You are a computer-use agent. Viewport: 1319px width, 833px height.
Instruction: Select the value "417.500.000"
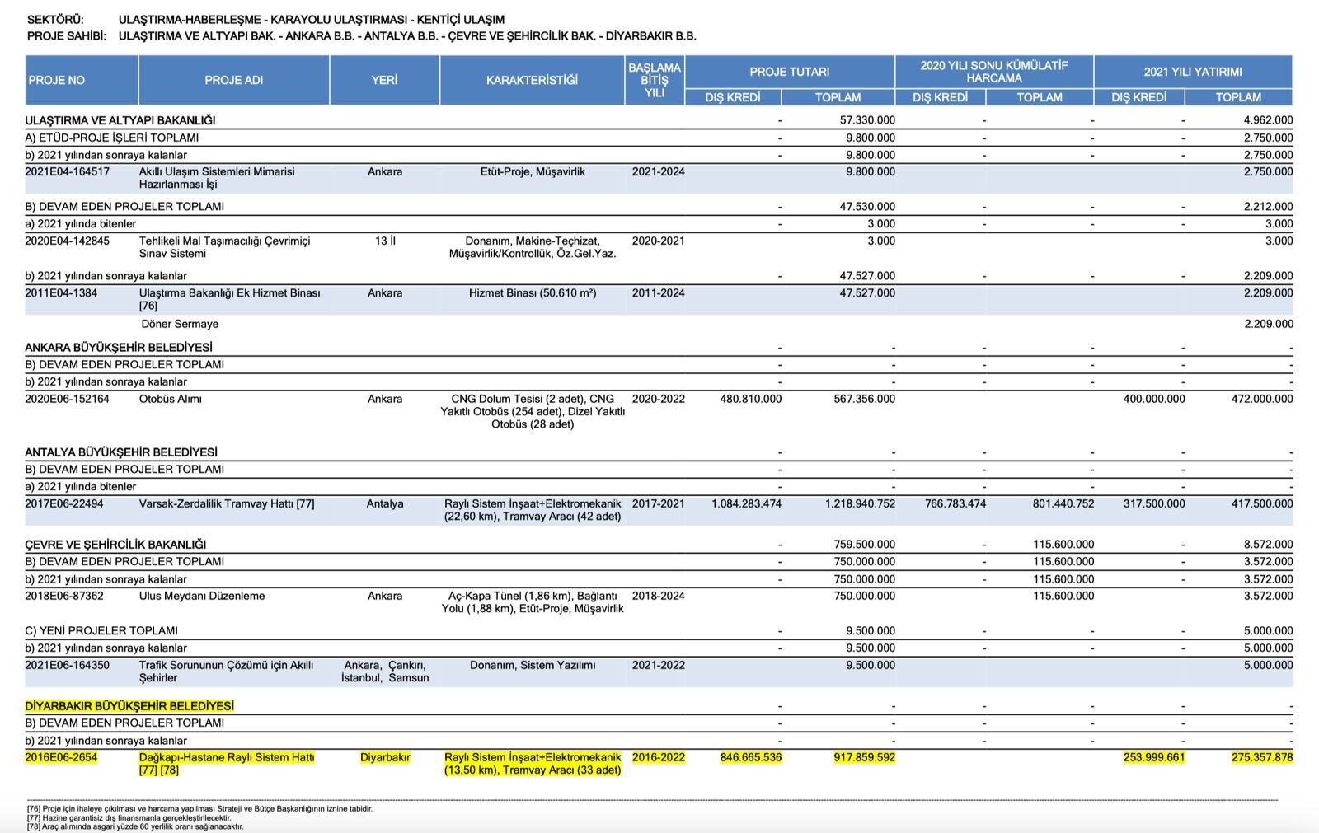coord(1262,504)
